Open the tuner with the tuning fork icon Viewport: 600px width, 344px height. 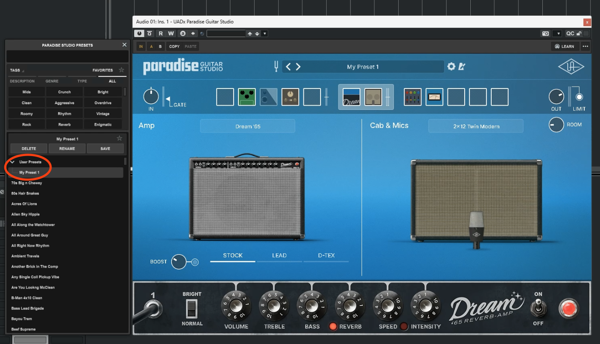point(276,67)
